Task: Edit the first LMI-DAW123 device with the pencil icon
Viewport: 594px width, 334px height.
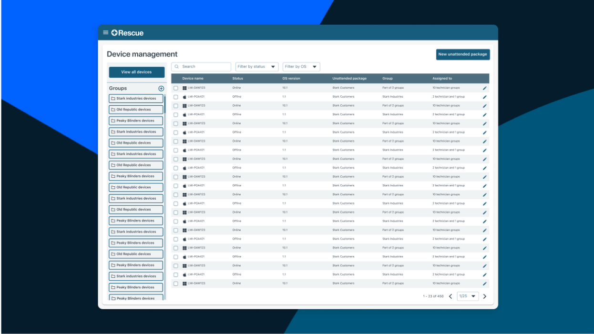Action: 485,88
